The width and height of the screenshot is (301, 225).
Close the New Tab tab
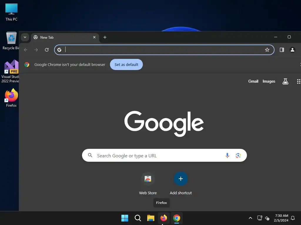click(x=94, y=37)
